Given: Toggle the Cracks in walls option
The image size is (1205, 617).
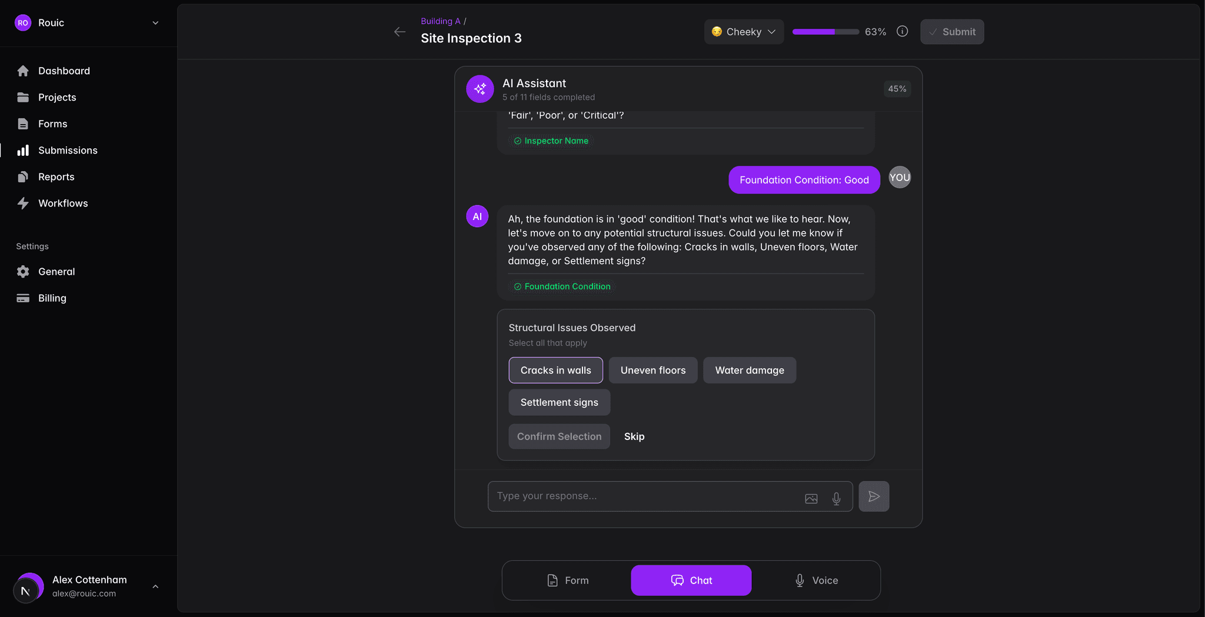Looking at the screenshot, I should [555, 370].
